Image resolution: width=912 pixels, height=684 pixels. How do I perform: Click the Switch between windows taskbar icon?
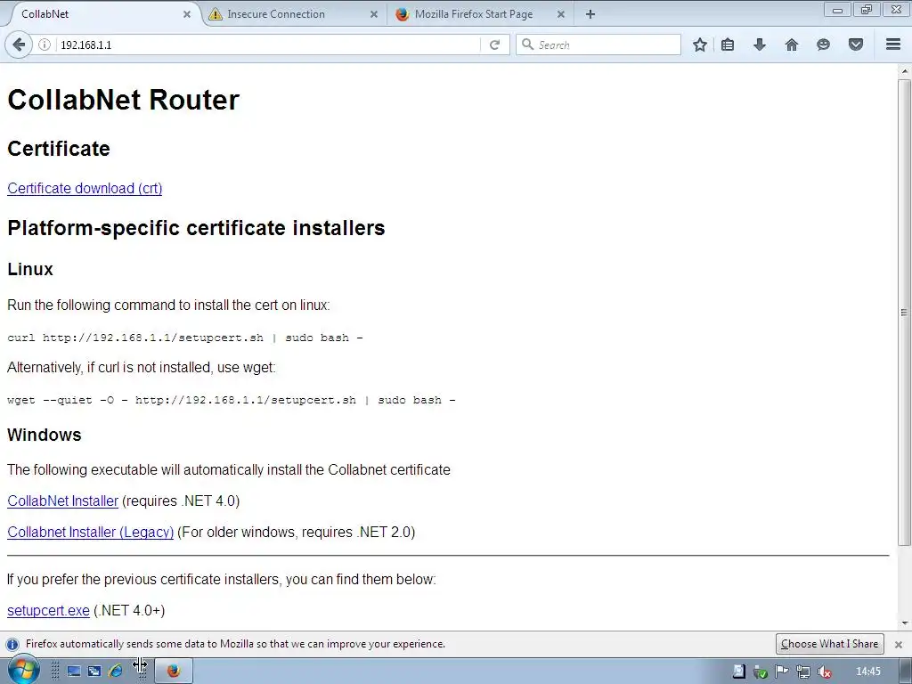pyautogui.click(x=94, y=672)
